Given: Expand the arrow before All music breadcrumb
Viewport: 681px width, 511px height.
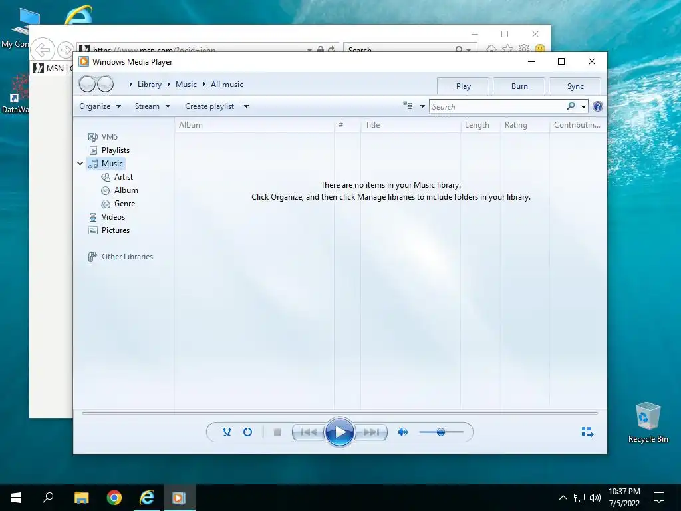Looking at the screenshot, I should tap(204, 85).
